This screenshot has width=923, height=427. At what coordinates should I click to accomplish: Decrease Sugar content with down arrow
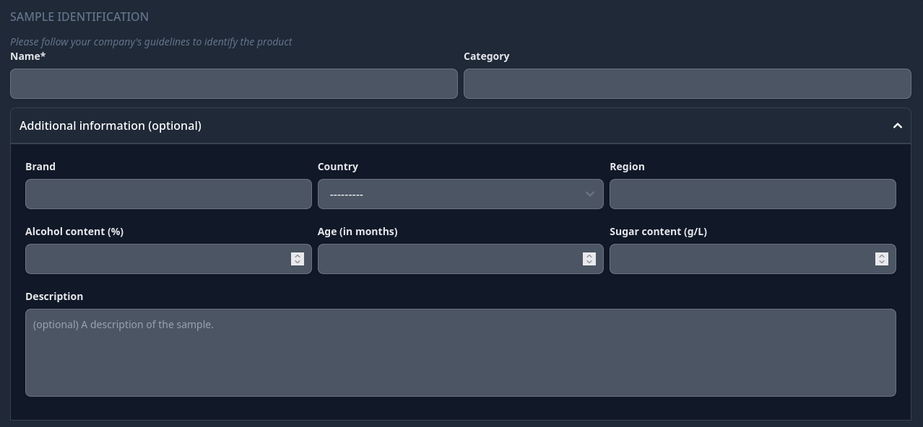882,262
